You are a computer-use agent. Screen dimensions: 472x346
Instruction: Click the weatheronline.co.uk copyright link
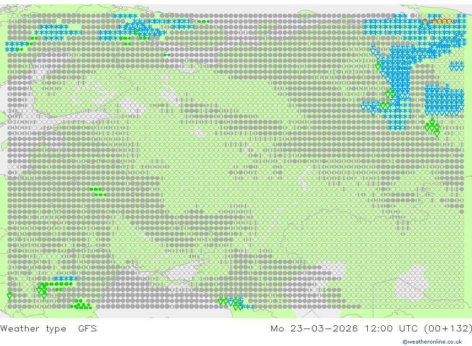(x=432, y=342)
